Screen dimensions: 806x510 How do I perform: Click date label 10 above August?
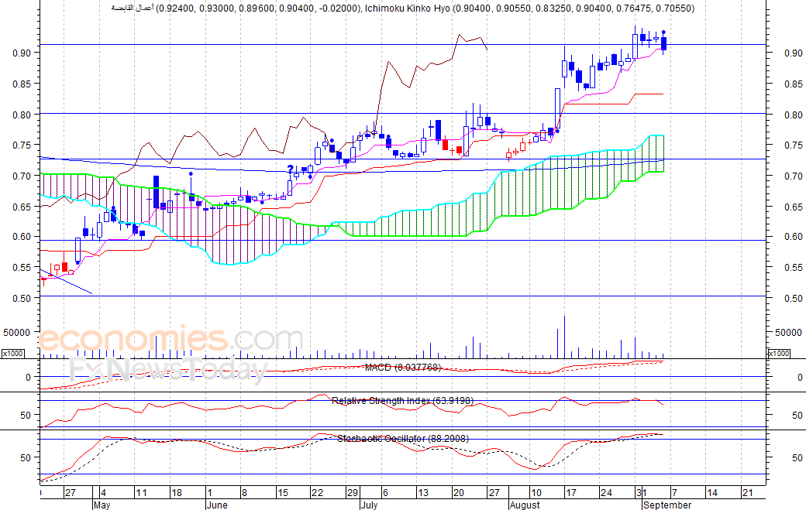(536, 493)
